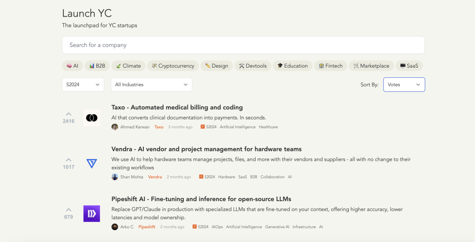Filter by the B2B category chip
This screenshot has height=242, width=475.
(97, 66)
